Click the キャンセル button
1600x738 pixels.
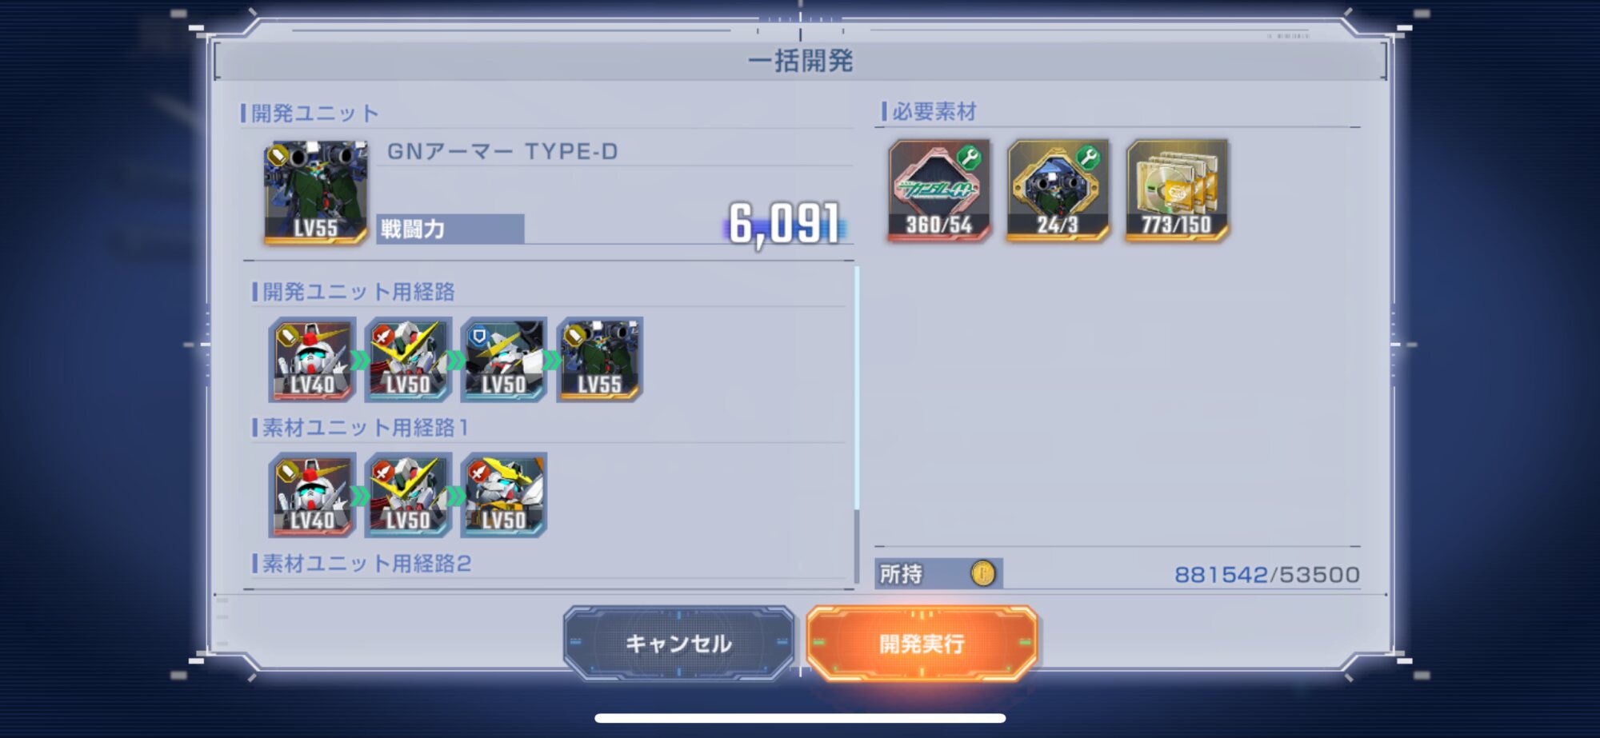point(678,643)
